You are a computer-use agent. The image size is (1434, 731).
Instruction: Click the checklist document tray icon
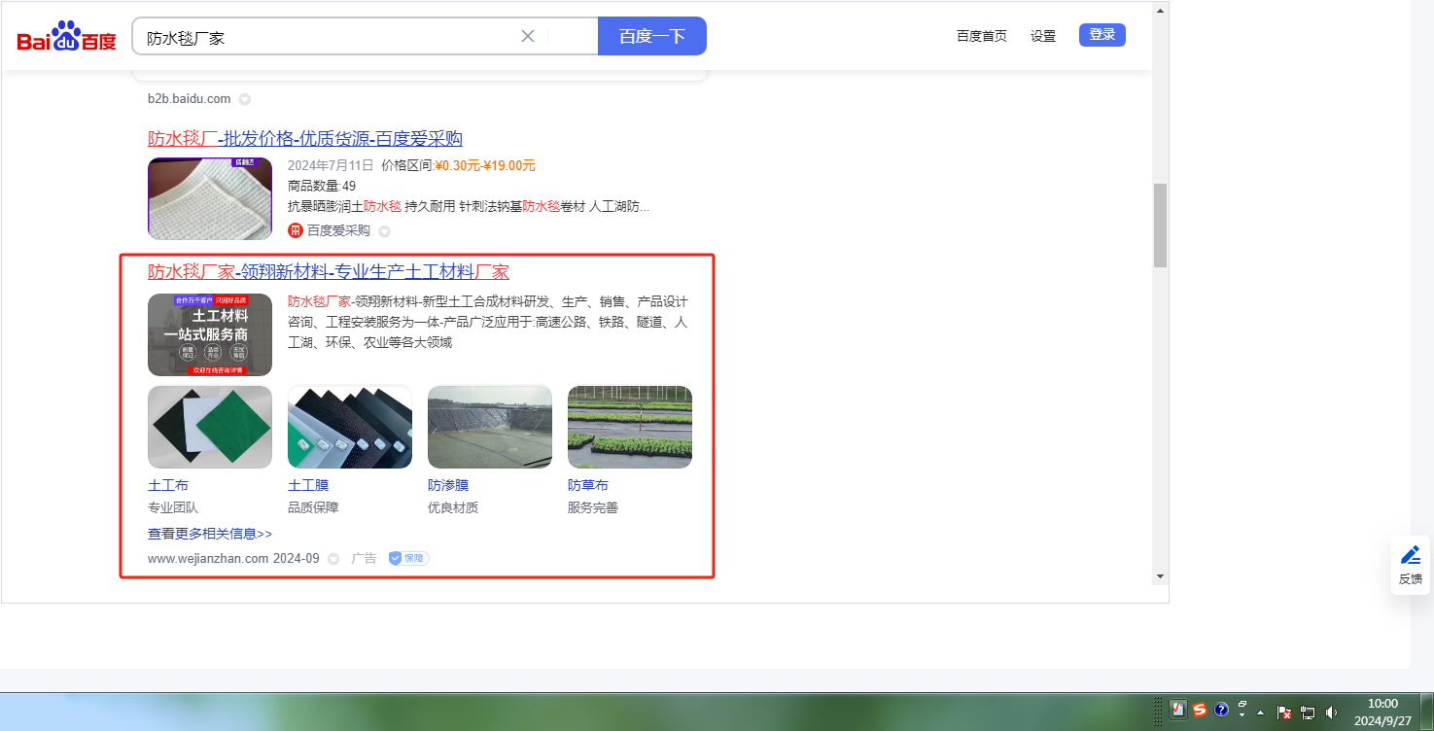1178,710
